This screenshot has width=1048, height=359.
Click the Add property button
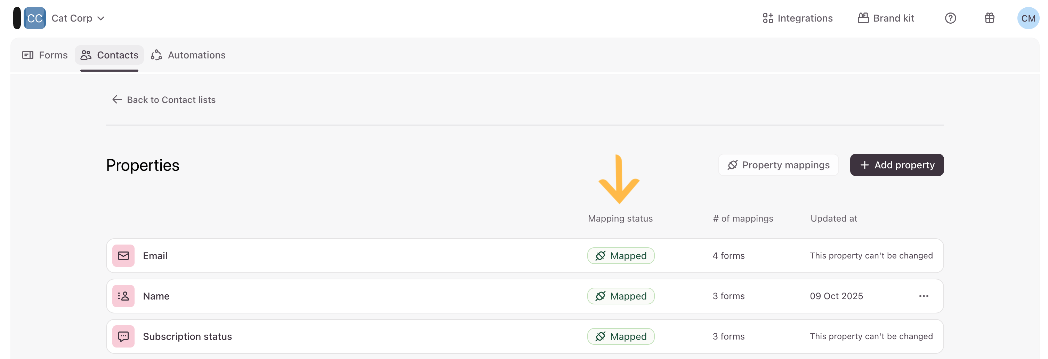point(897,165)
